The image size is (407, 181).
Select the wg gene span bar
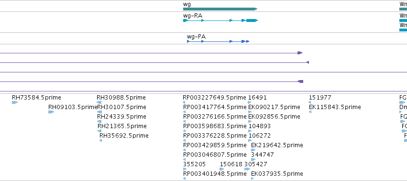(220, 9)
